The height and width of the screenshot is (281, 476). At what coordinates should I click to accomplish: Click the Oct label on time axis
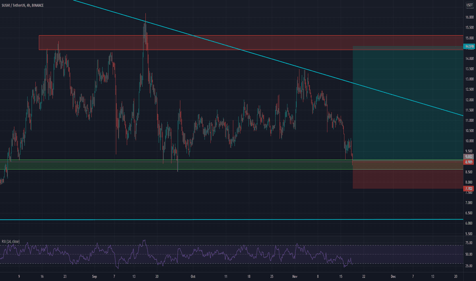click(193, 276)
